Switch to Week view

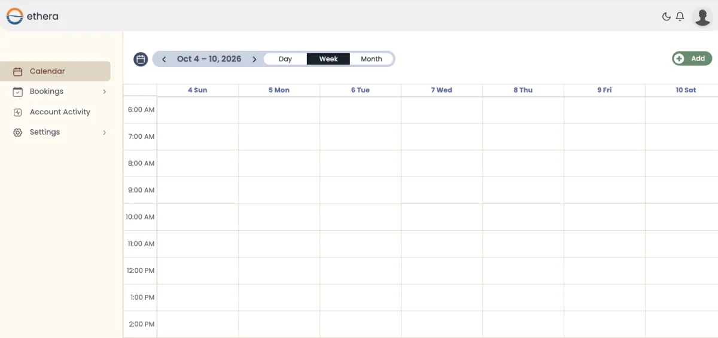coord(328,59)
